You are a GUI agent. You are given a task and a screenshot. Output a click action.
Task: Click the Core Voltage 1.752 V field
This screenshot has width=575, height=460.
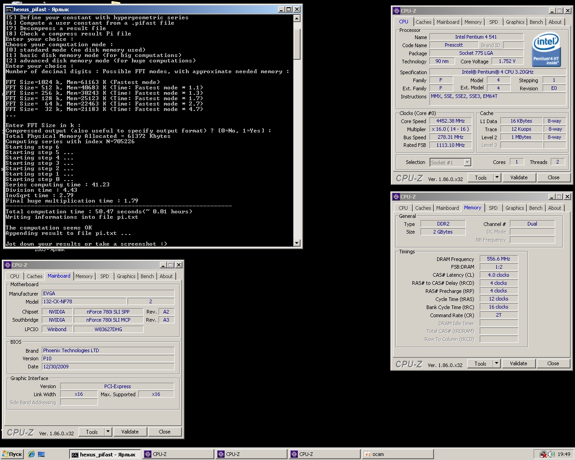point(507,61)
